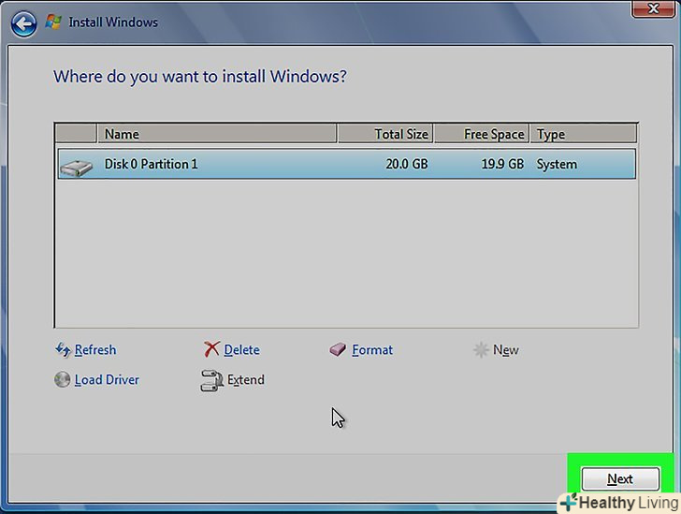Click the Windows flag logo in title bar

click(53, 22)
